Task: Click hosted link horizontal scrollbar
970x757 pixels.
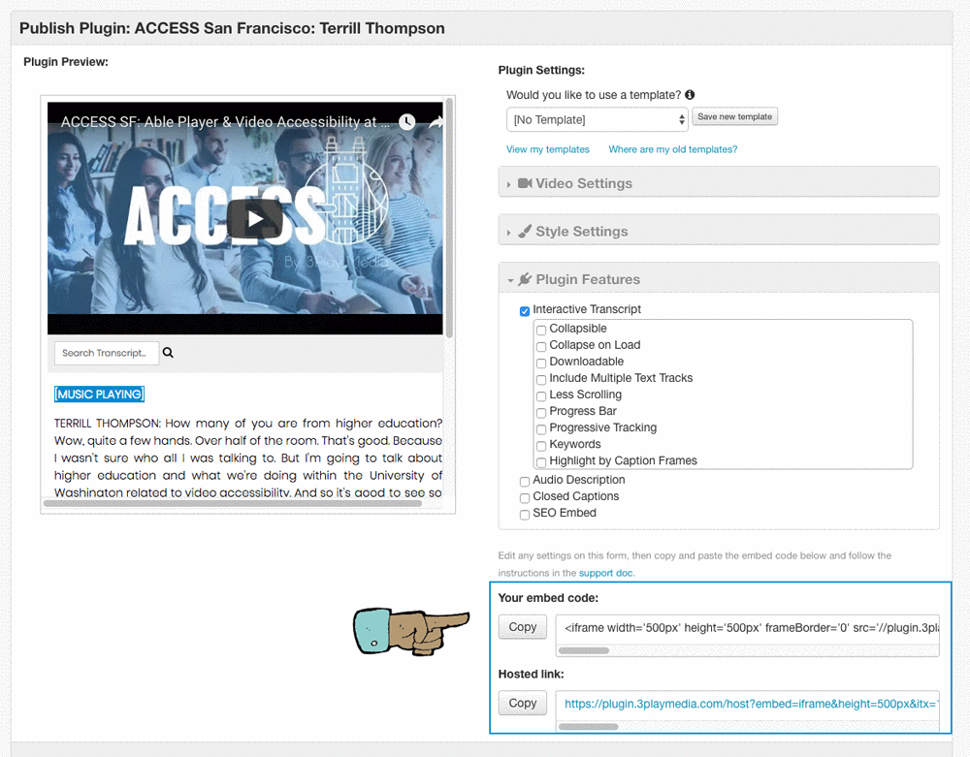Action: point(589,726)
